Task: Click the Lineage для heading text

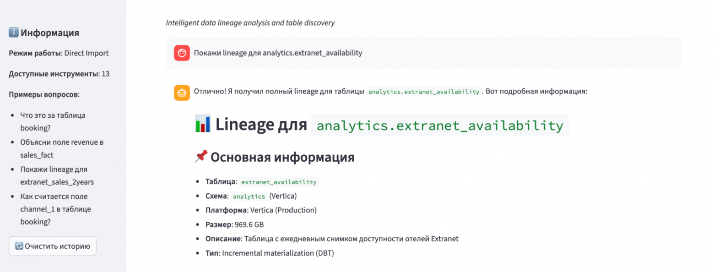Action: point(262,124)
